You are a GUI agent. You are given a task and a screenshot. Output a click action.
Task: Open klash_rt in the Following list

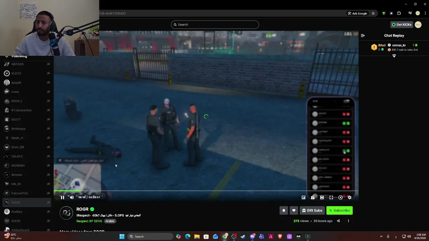[27, 138]
